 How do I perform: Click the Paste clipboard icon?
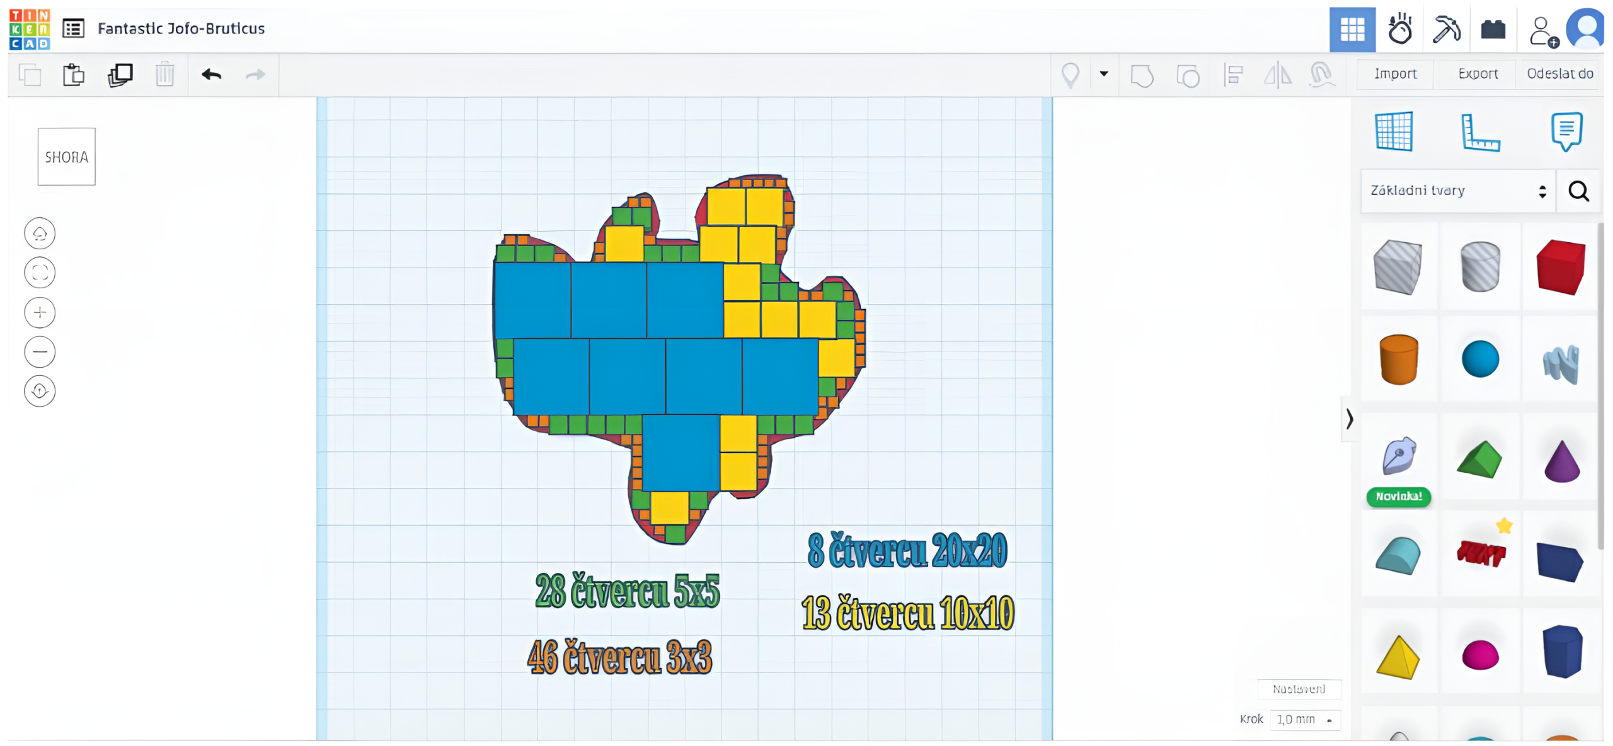click(74, 74)
